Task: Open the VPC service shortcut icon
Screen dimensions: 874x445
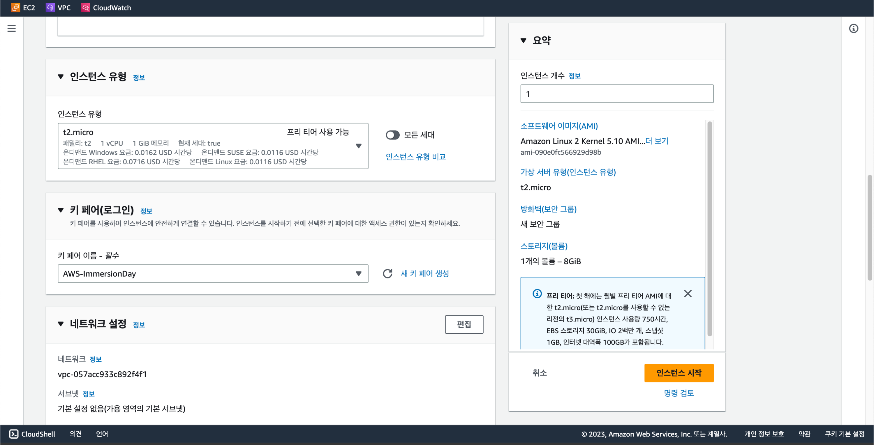Action: (50, 8)
